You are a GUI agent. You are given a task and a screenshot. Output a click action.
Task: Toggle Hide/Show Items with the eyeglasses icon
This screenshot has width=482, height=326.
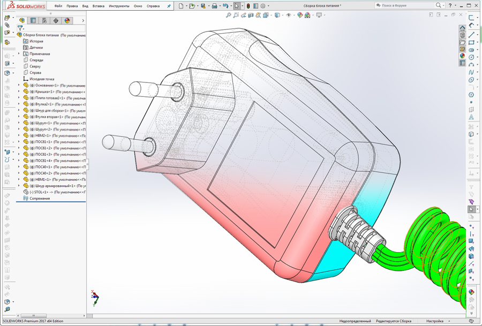pyautogui.click(x=289, y=16)
